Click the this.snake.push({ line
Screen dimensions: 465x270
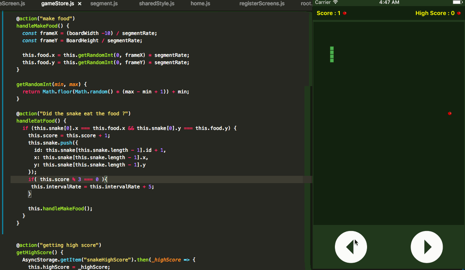[53, 143]
